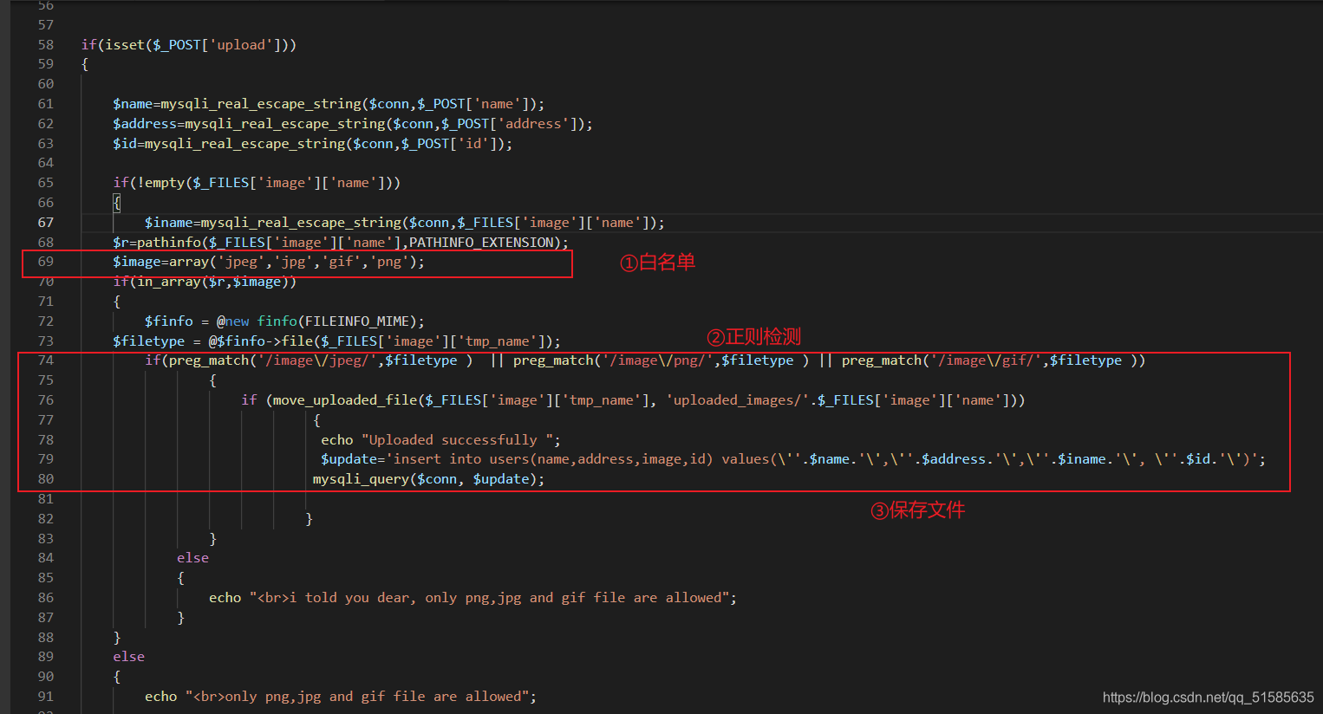Click line number 71 in the gutter

(46, 302)
